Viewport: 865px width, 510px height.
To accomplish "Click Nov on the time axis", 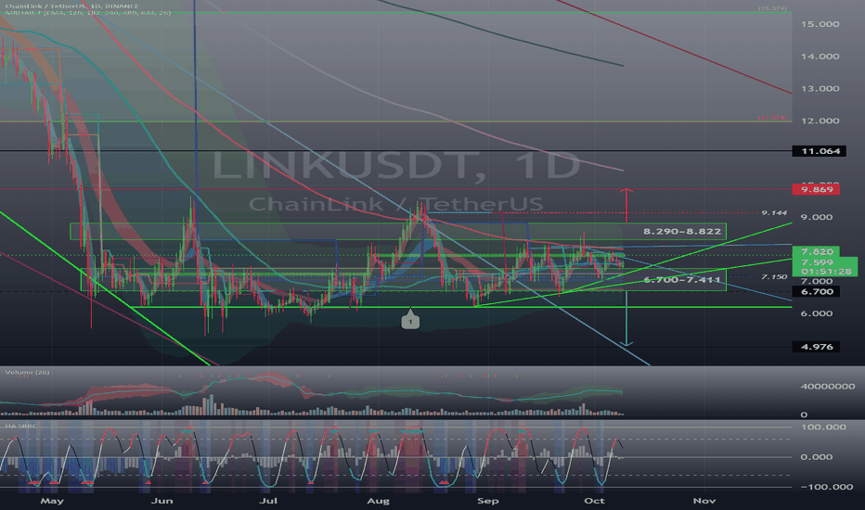I will pos(704,501).
